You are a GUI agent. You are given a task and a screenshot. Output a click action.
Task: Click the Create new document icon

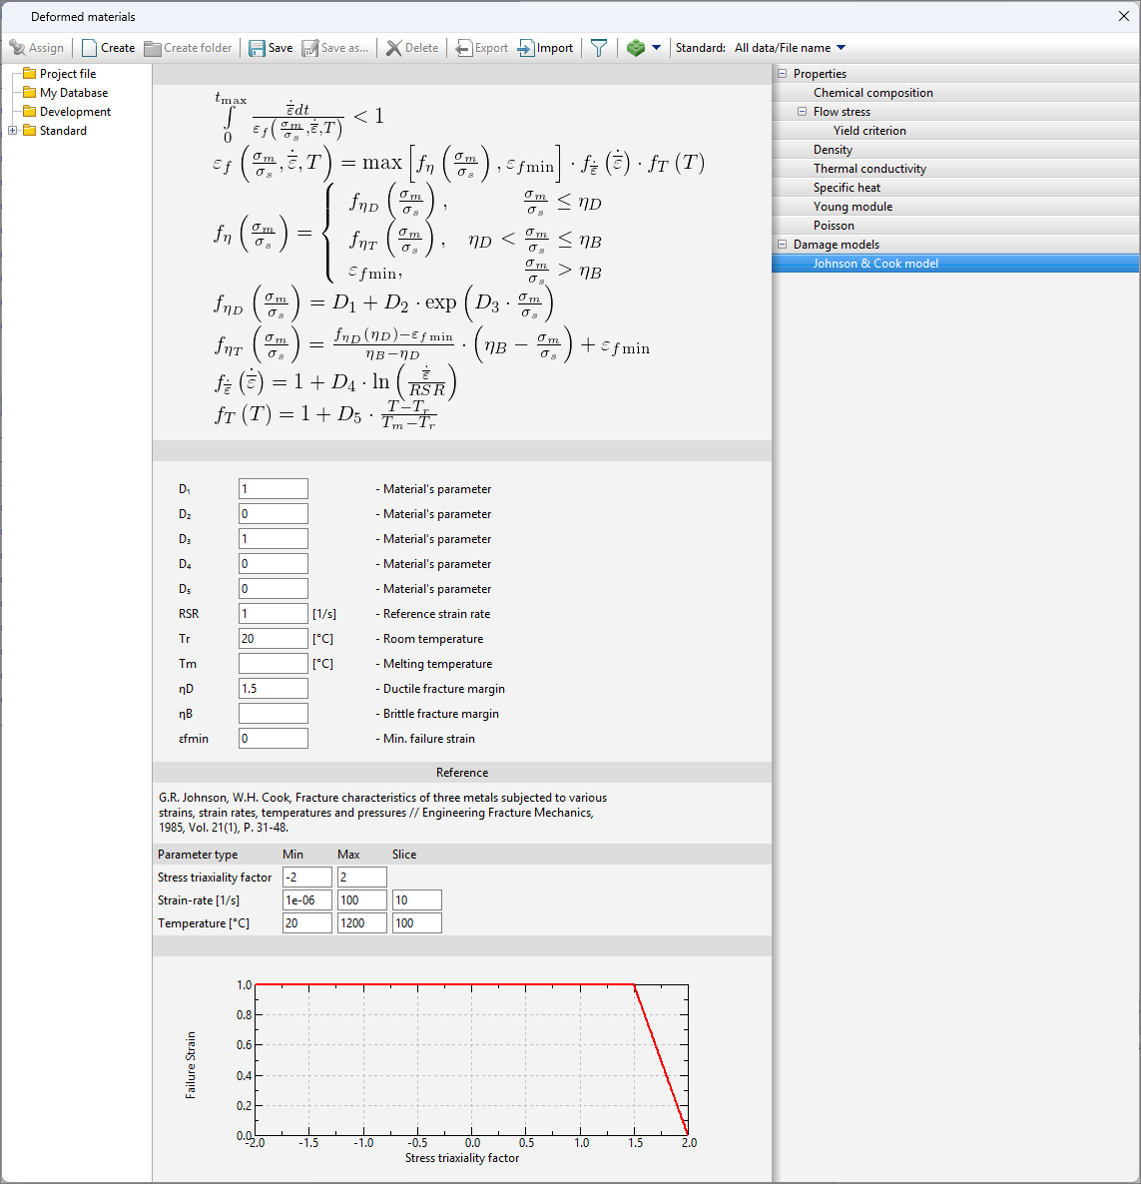click(x=90, y=48)
